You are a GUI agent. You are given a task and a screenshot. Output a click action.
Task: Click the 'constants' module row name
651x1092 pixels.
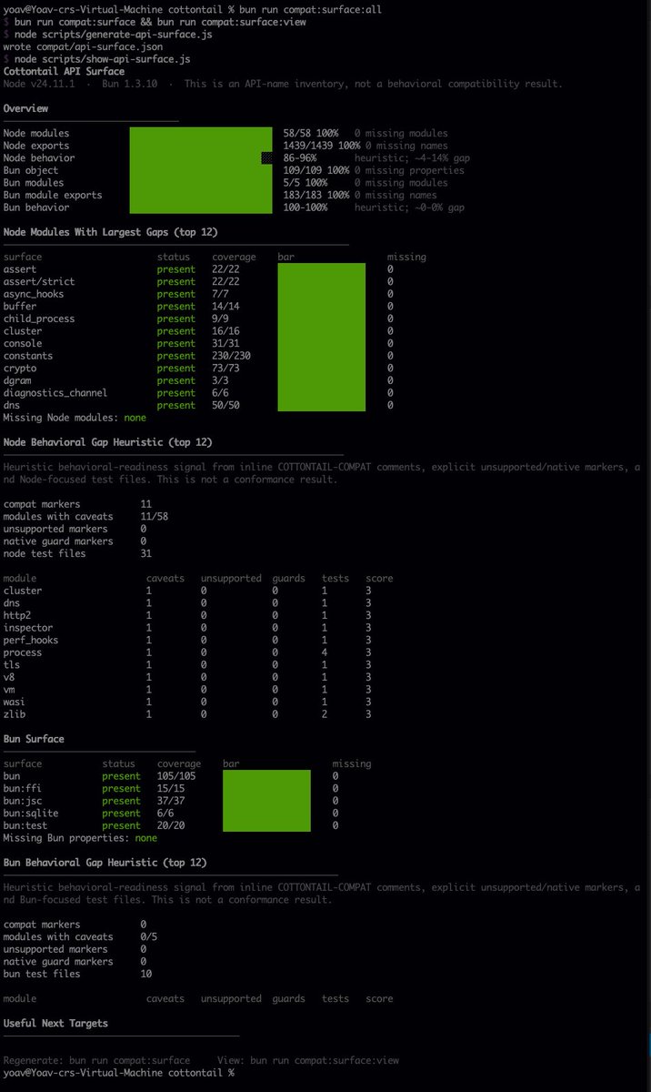(28, 356)
